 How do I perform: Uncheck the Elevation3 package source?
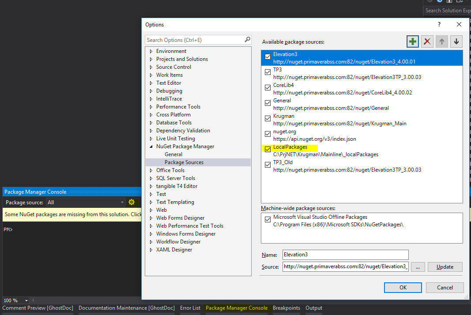pos(268,57)
